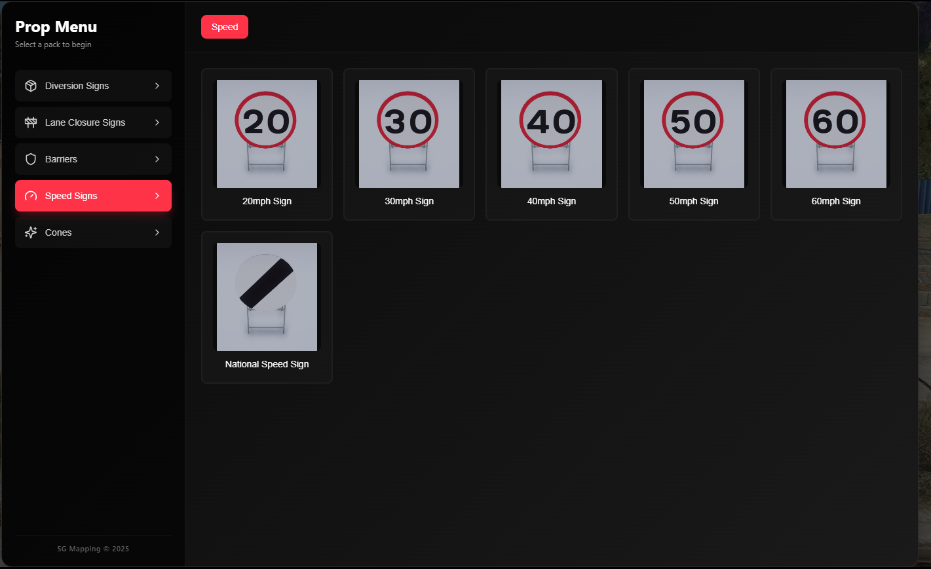
Task: Open the Lane Closure Signs pack
Action: click(93, 122)
